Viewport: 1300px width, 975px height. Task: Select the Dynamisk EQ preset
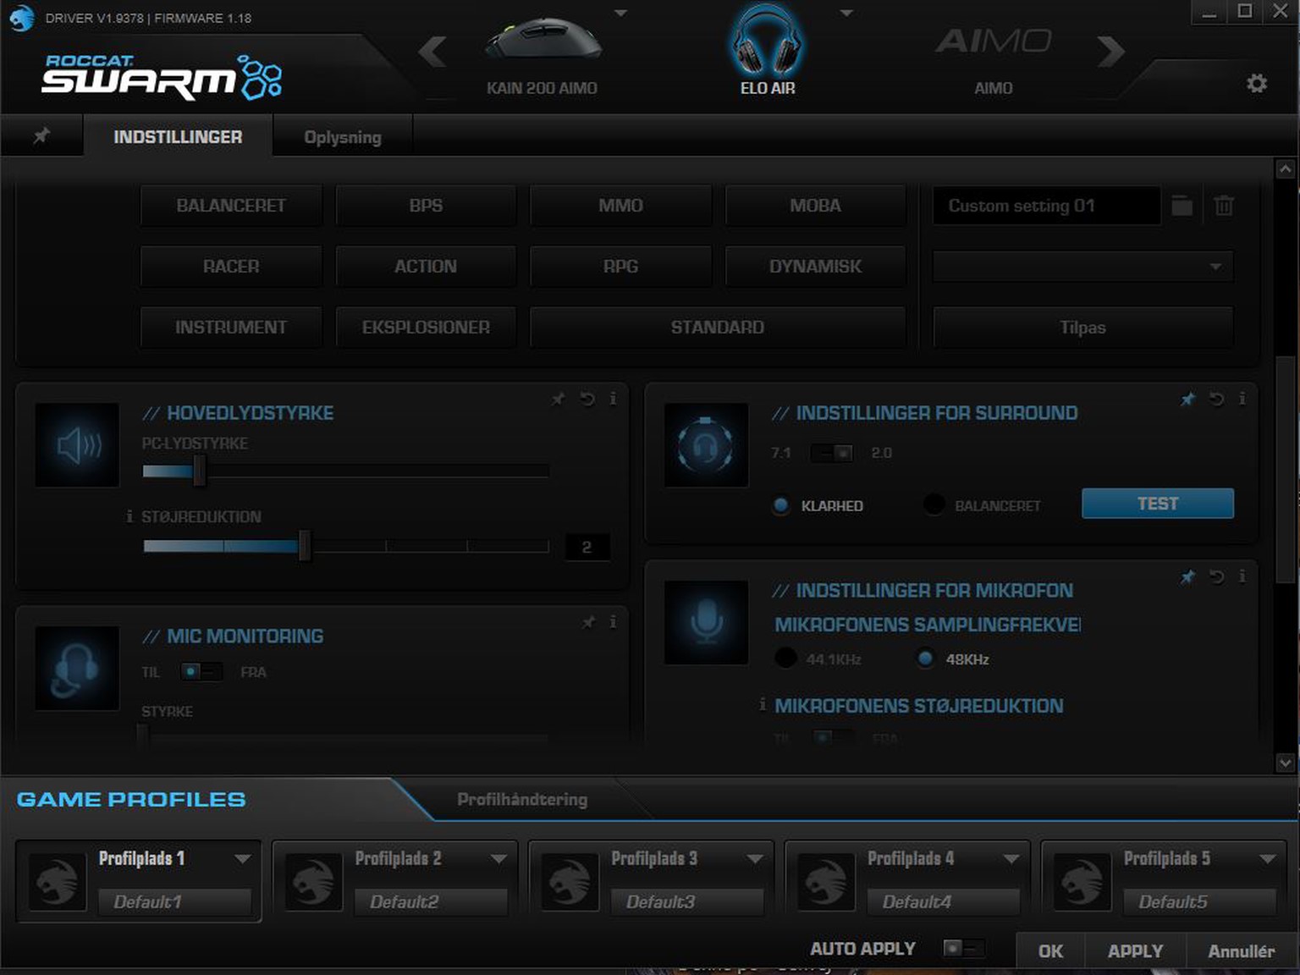815,267
